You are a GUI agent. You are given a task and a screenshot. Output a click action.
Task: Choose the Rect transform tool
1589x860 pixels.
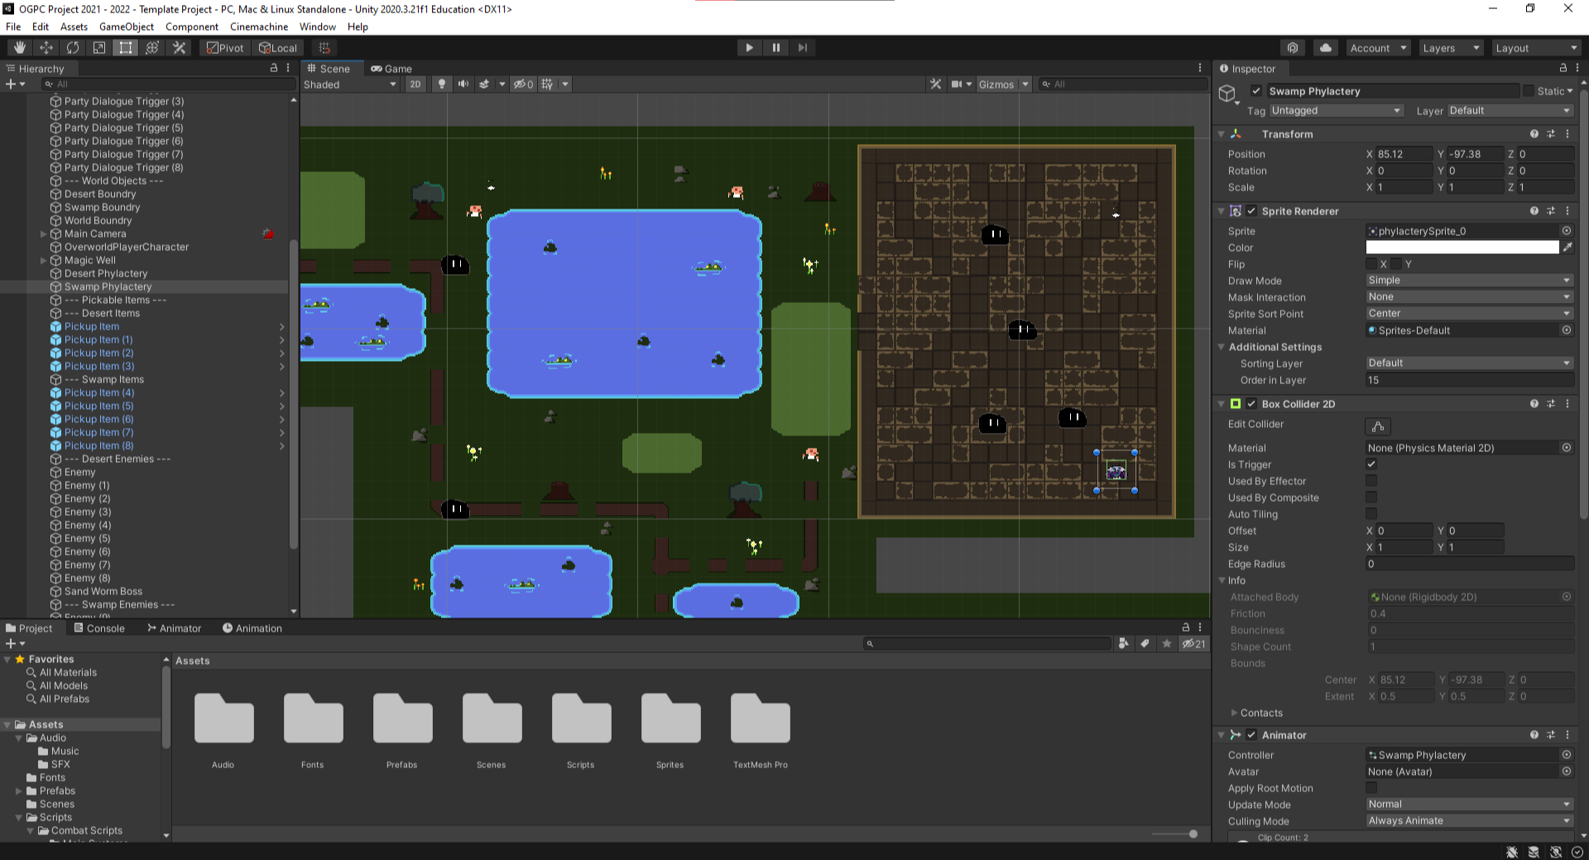coord(125,47)
